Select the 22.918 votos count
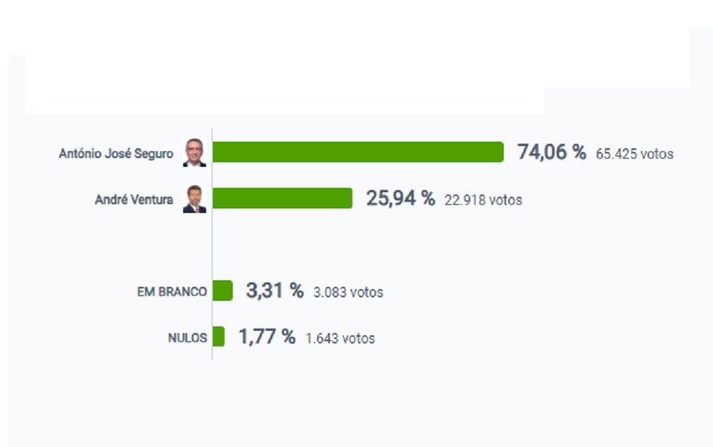The width and height of the screenshot is (713, 447). (x=483, y=200)
